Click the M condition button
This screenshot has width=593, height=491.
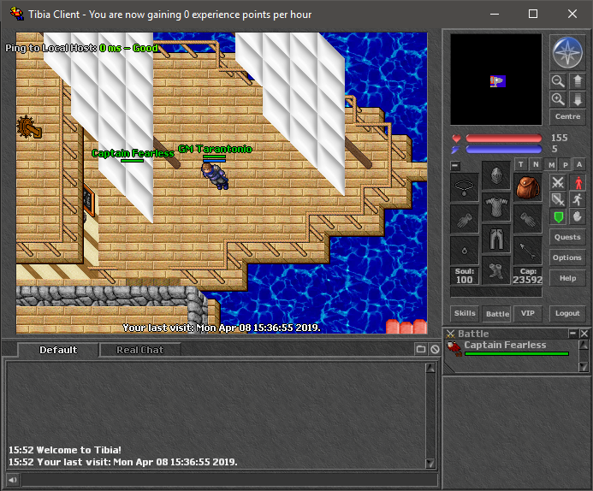point(551,165)
